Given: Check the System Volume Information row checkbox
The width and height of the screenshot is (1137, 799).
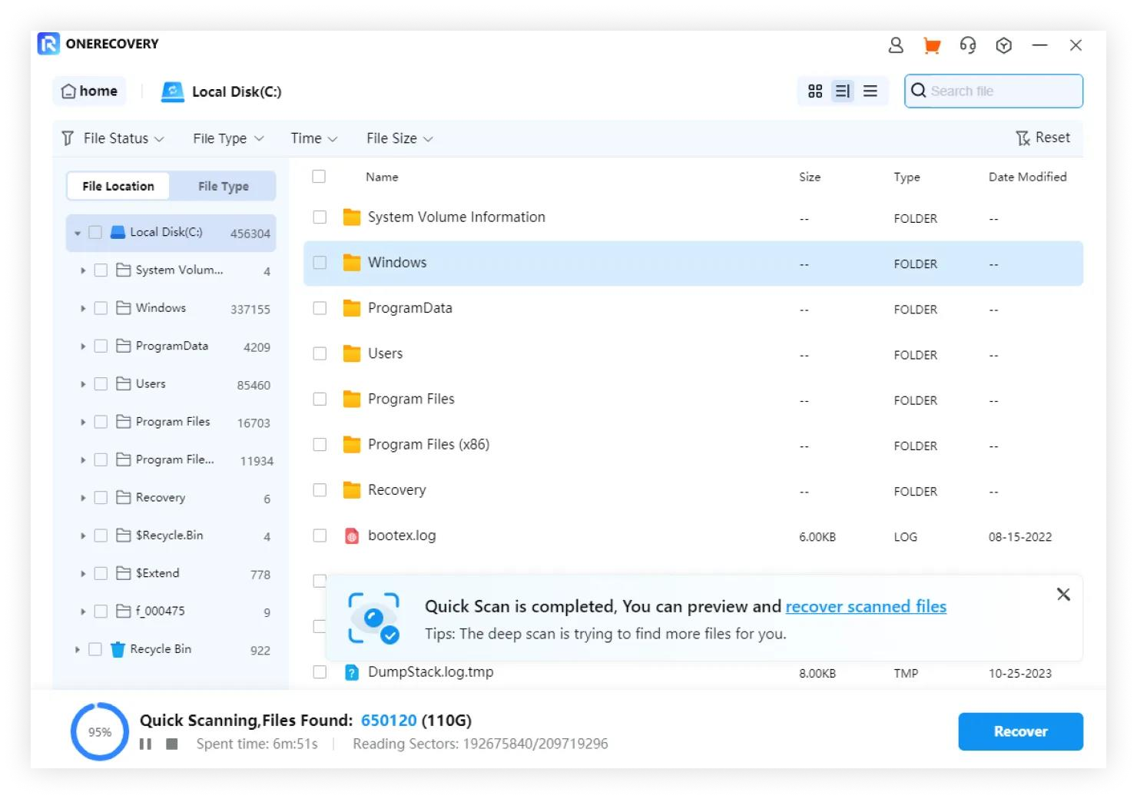Looking at the screenshot, I should tap(320, 217).
